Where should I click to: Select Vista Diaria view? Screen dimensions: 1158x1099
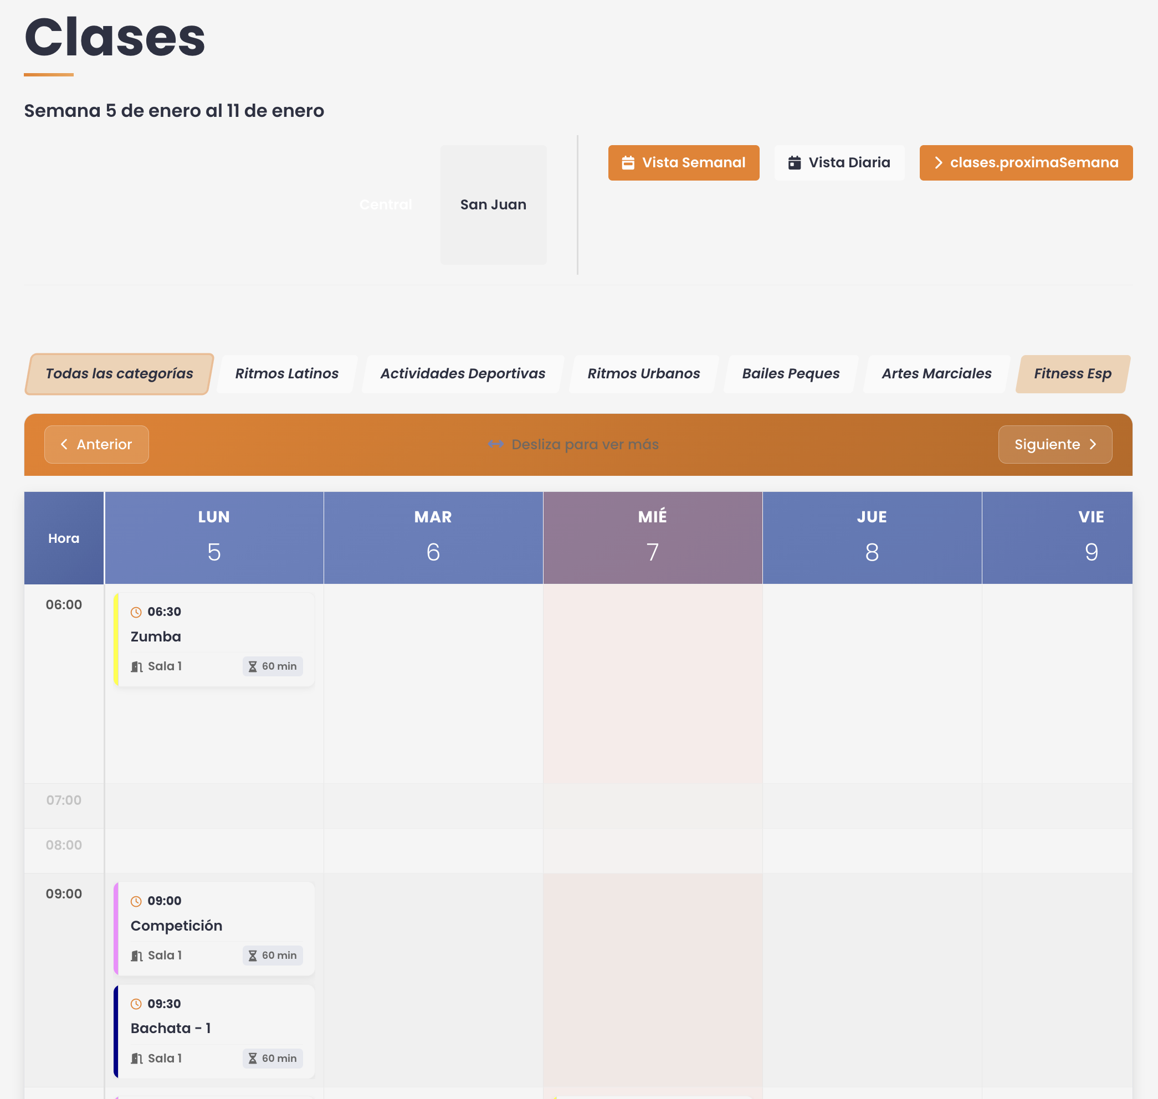tap(839, 163)
